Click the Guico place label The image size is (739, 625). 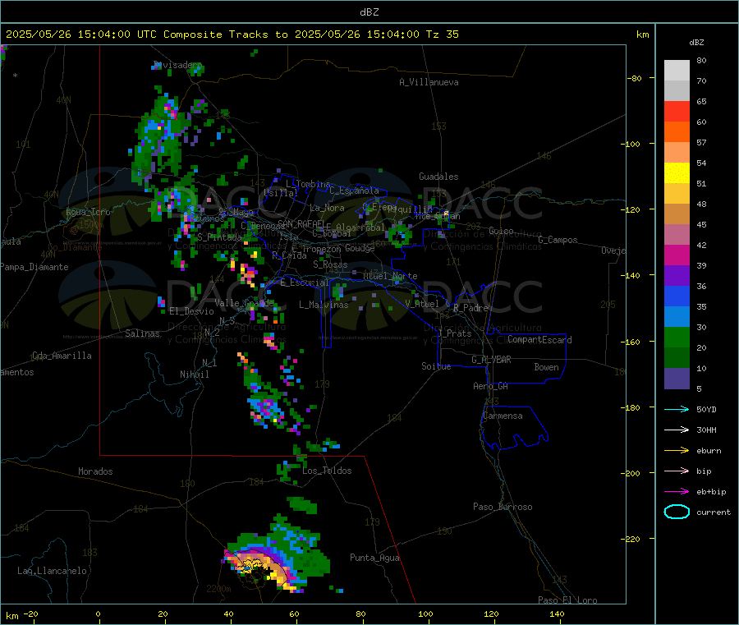(501, 231)
